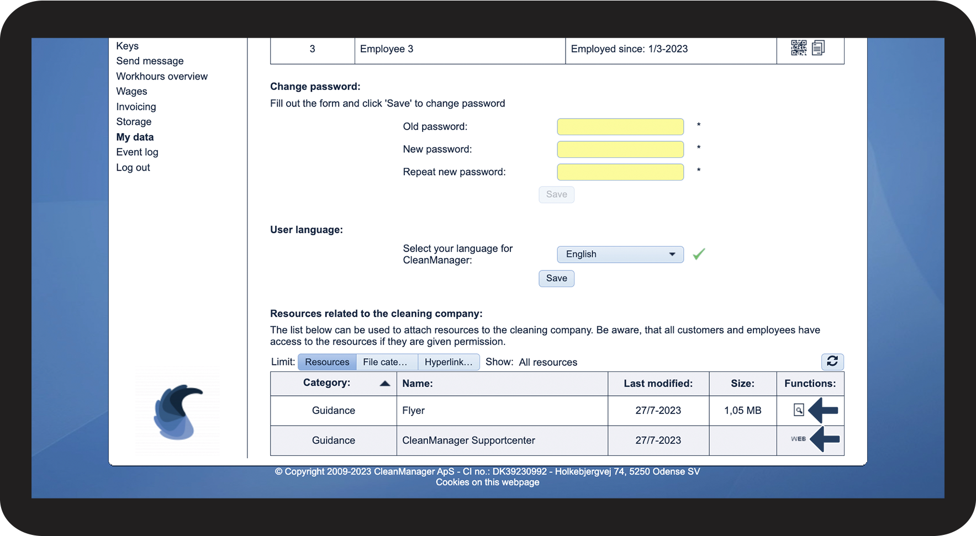The image size is (976, 536).
Task: Save the selected user language
Action: coord(556,278)
